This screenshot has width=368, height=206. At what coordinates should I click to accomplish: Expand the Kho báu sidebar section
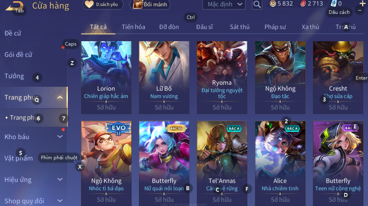tap(60, 137)
